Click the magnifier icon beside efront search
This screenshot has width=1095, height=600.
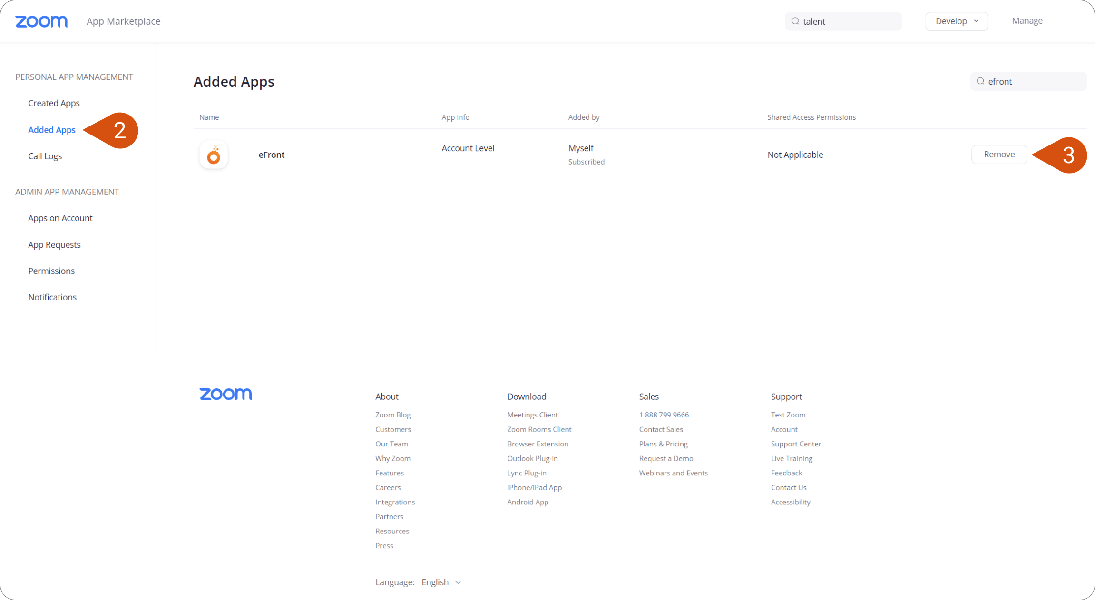tap(980, 81)
